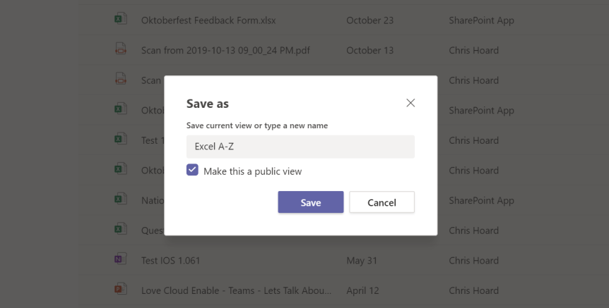
Task: Click Excel icon beside the 'Test 1...' file
Action: 120,140
